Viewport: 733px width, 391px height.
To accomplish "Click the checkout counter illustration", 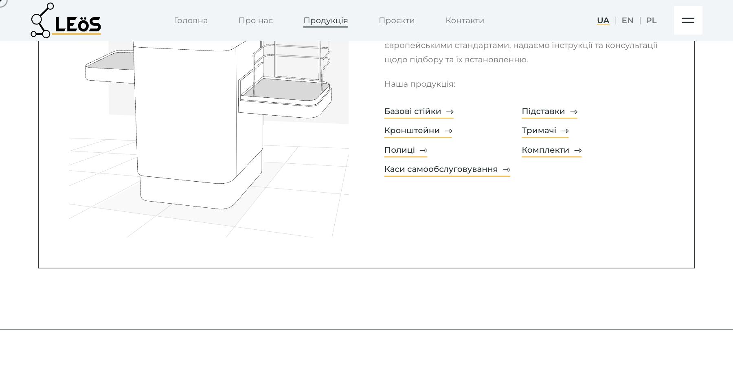I will 208,138.
